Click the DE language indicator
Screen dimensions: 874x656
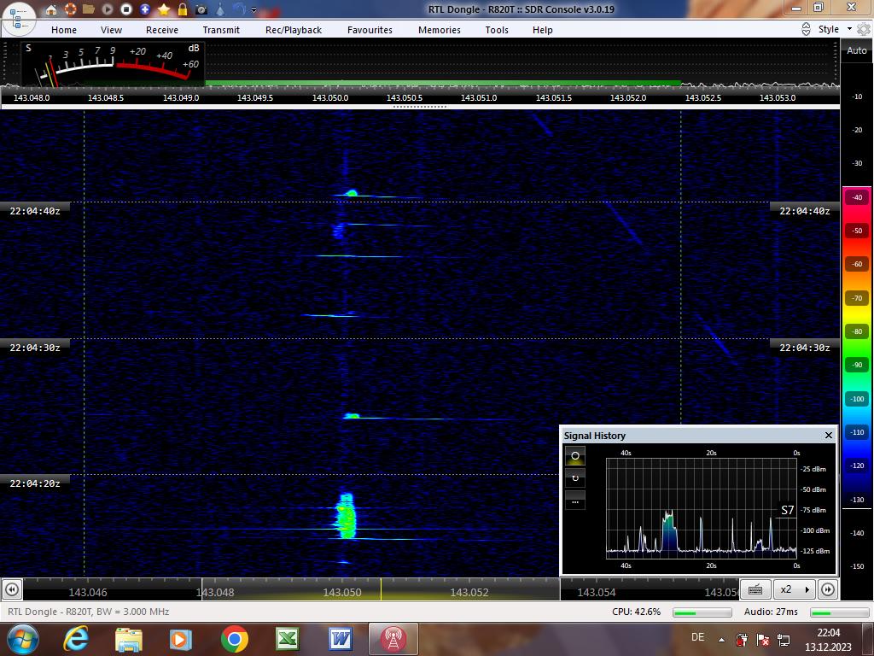(x=697, y=637)
